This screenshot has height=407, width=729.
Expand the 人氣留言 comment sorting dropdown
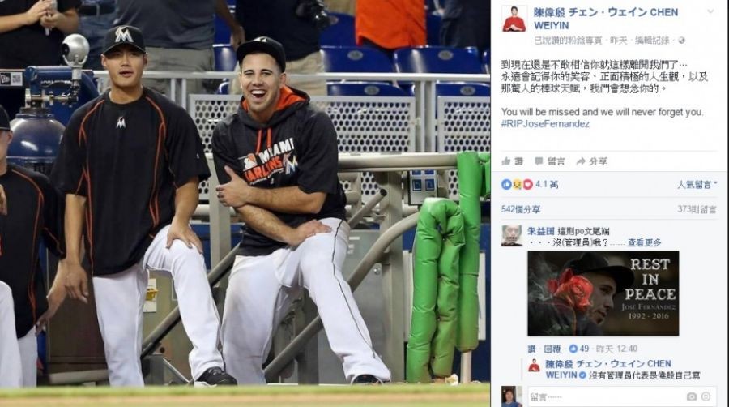coord(697,185)
